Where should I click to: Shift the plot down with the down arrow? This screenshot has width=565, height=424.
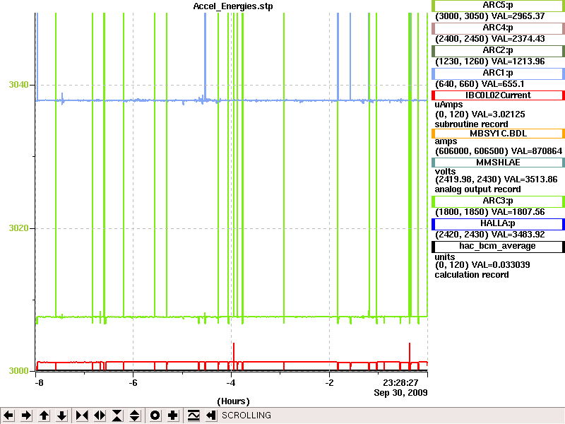coord(61,416)
